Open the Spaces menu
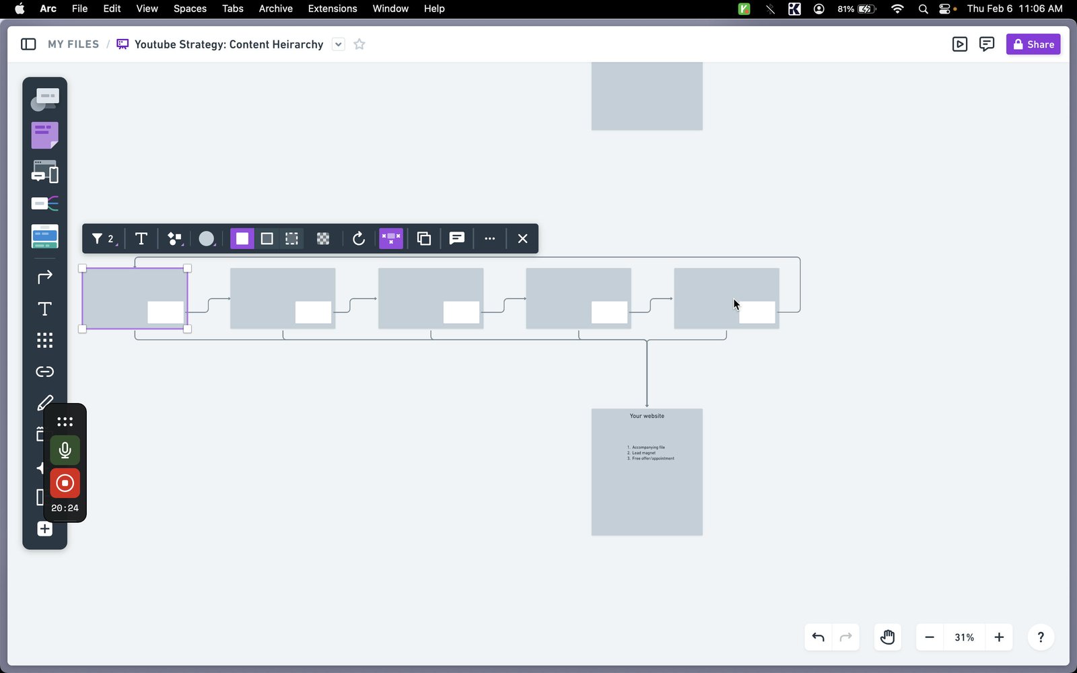Screen dimensions: 1077x673 [x=190, y=9]
